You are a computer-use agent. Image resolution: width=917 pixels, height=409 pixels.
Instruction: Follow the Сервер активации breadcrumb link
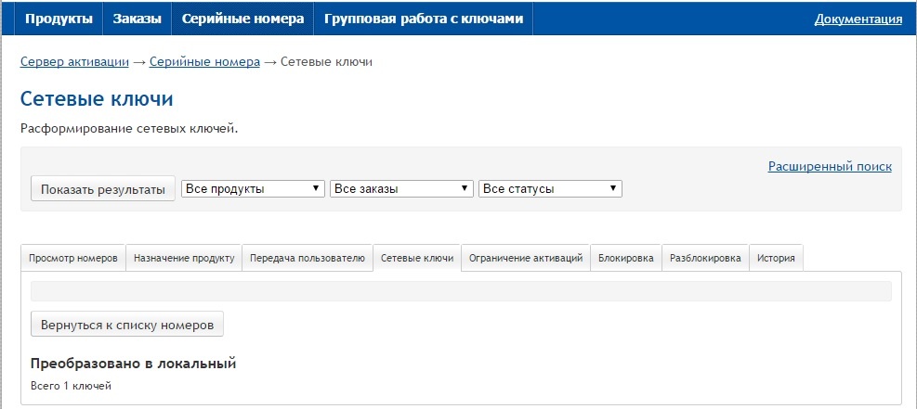tap(74, 62)
